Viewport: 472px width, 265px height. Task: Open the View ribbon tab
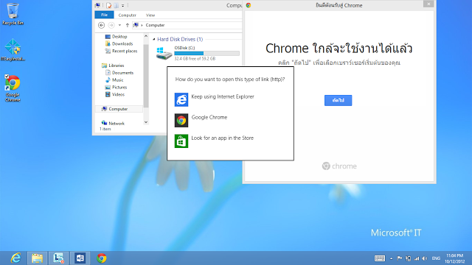pos(150,15)
